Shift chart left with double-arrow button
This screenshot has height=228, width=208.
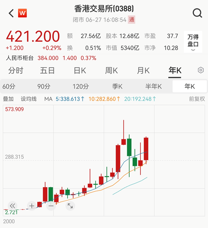12,206
